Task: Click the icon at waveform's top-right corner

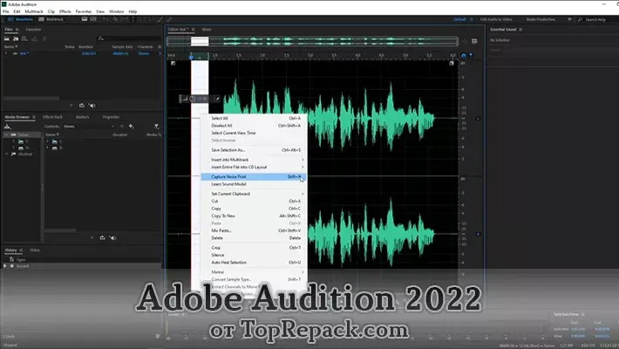Action: pos(452,63)
